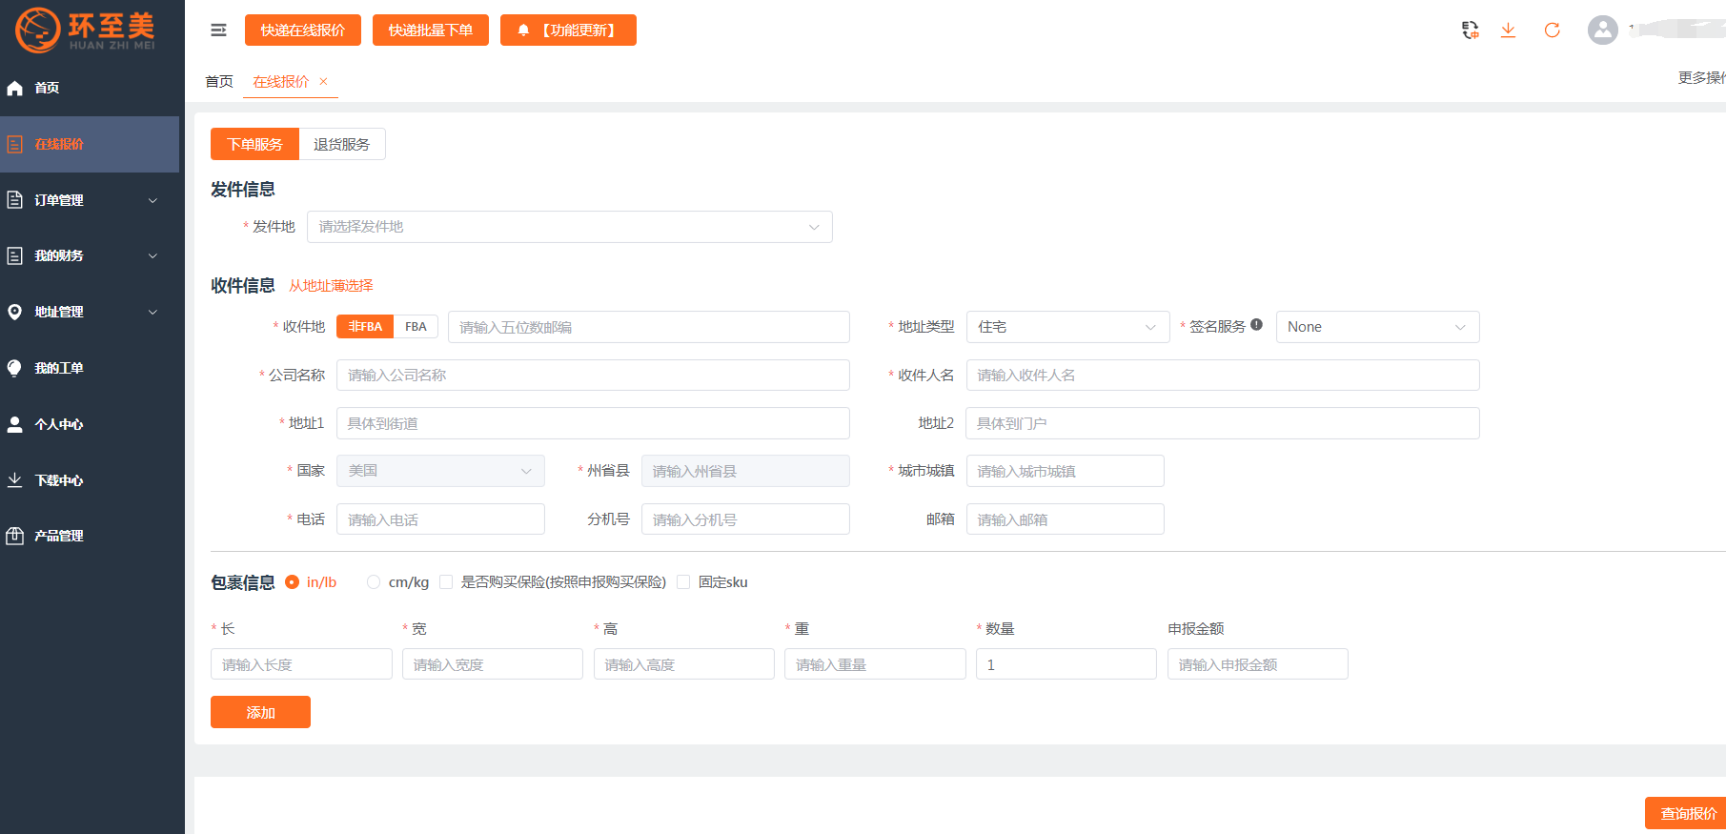Click the download arrow icon in header
The width and height of the screenshot is (1726, 834).
point(1508,31)
